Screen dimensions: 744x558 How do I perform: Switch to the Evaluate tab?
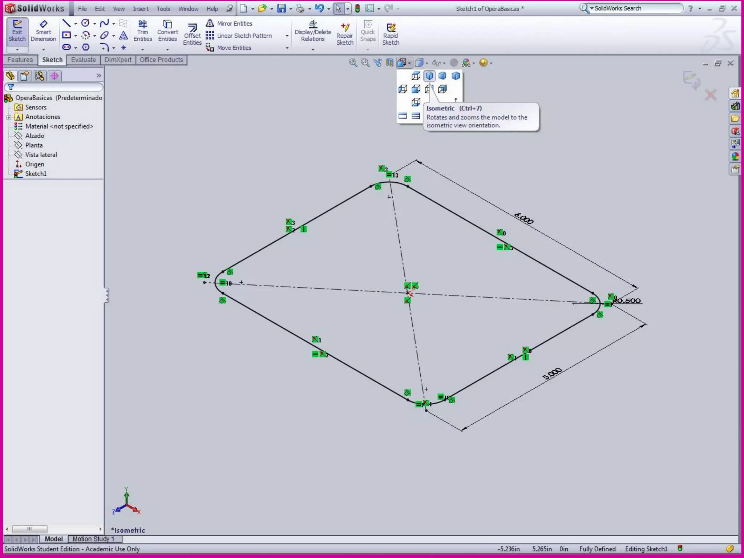(x=83, y=60)
